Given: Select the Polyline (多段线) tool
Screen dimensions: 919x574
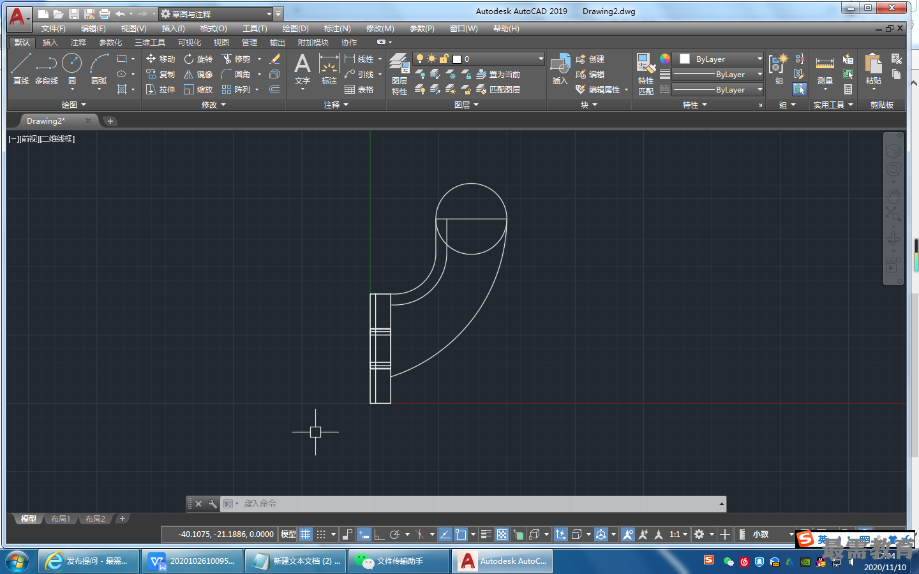Looking at the screenshot, I should tap(46, 69).
